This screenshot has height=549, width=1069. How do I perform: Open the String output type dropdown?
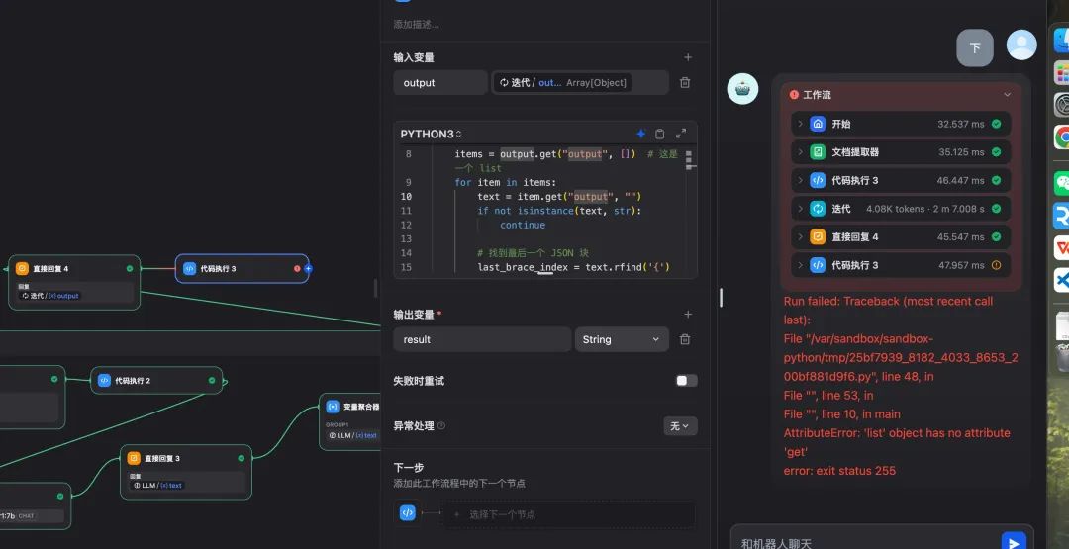(621, 339)
